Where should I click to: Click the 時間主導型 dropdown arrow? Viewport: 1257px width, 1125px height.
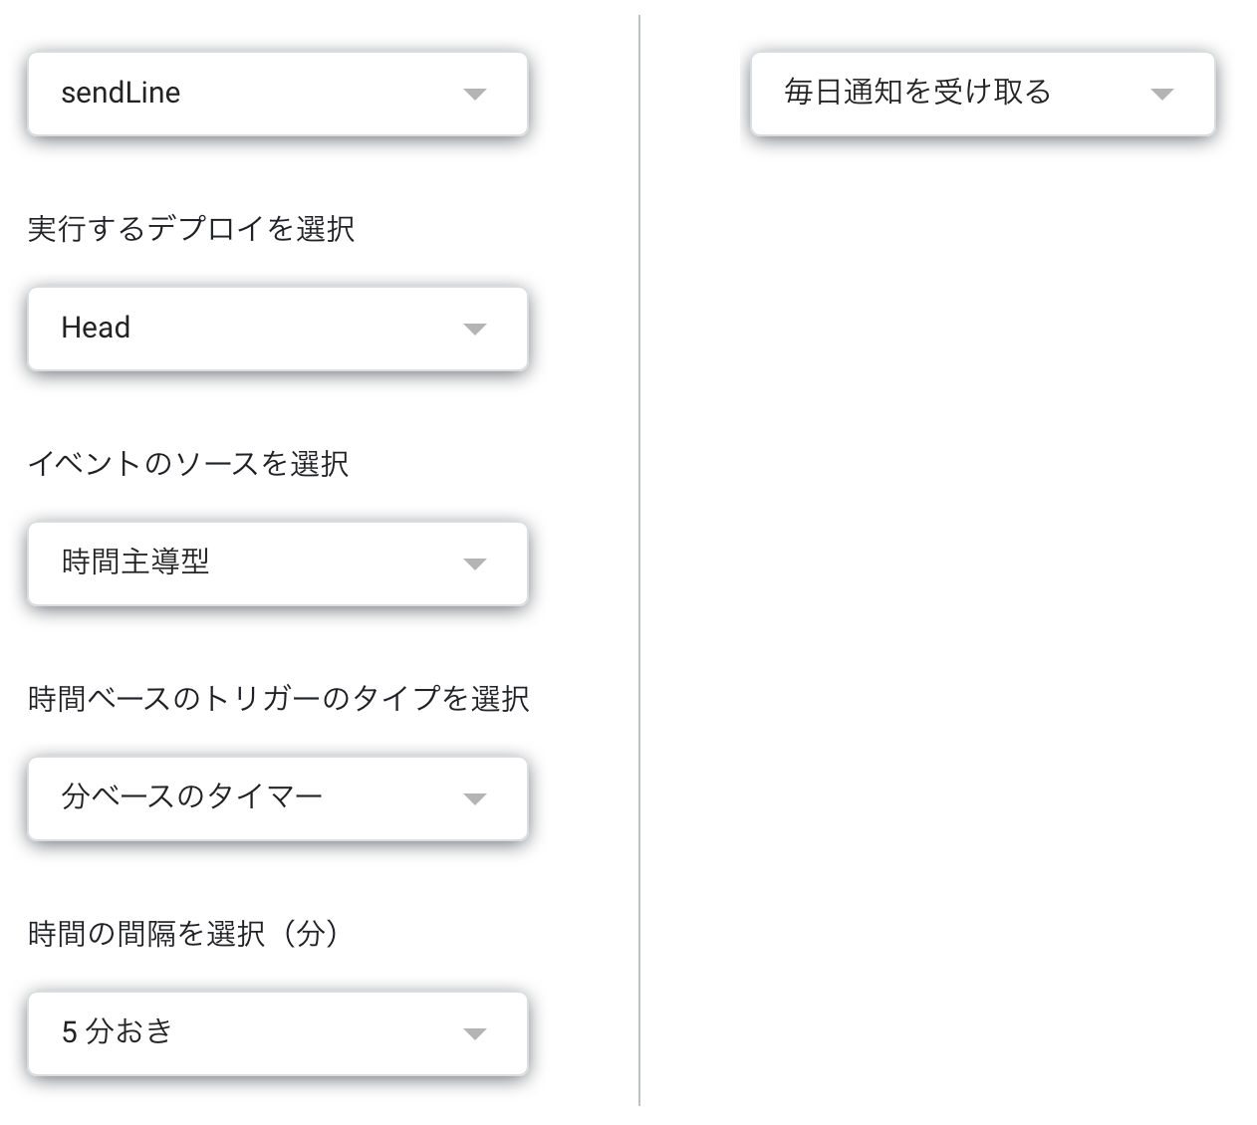[x=476, y=563]
